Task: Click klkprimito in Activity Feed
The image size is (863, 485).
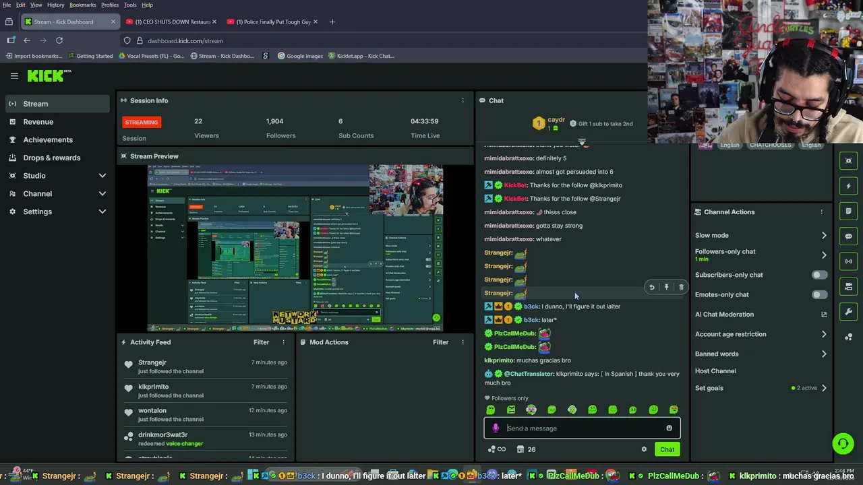Action: coord(154,387)
